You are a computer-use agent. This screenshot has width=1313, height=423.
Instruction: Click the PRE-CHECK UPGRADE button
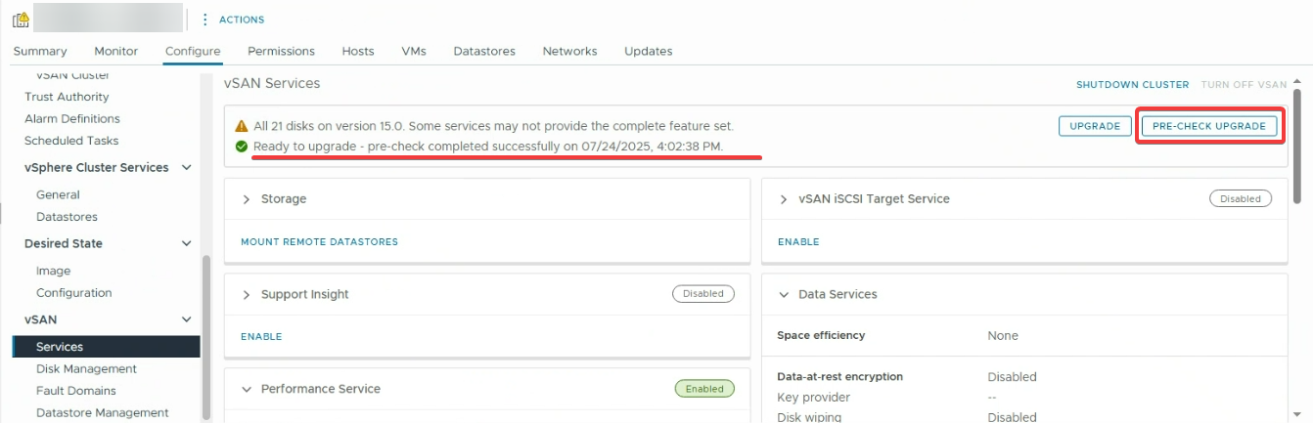(1209, 126)
